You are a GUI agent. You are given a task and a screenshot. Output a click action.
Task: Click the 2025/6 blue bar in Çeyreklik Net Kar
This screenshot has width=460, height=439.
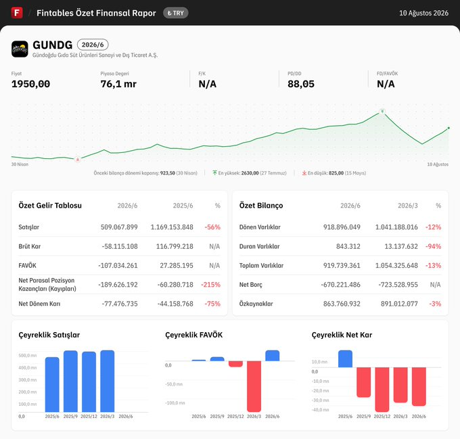(x=345, y=359)
